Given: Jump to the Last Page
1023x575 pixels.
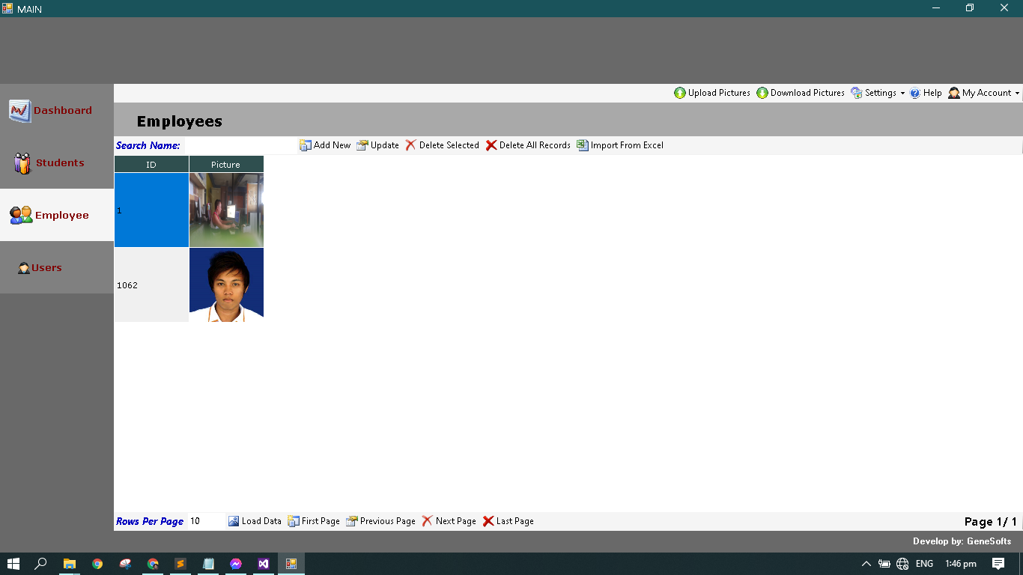Looking at the screenshot, I should 508,521.
